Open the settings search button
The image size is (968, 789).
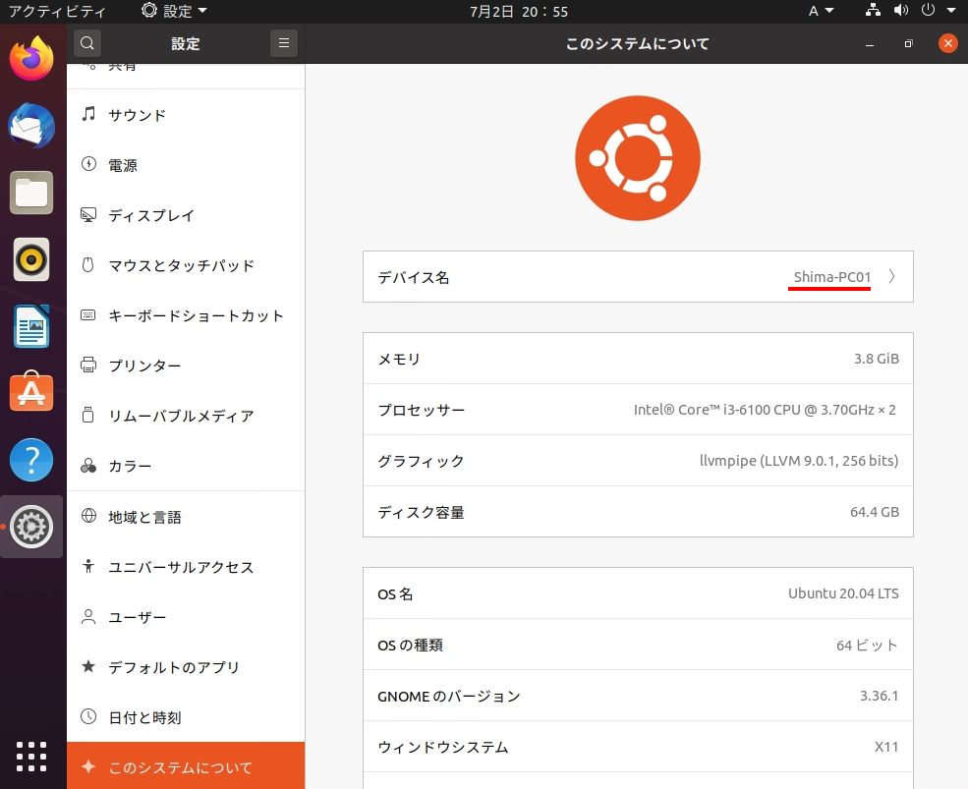(x=87, y=43)
